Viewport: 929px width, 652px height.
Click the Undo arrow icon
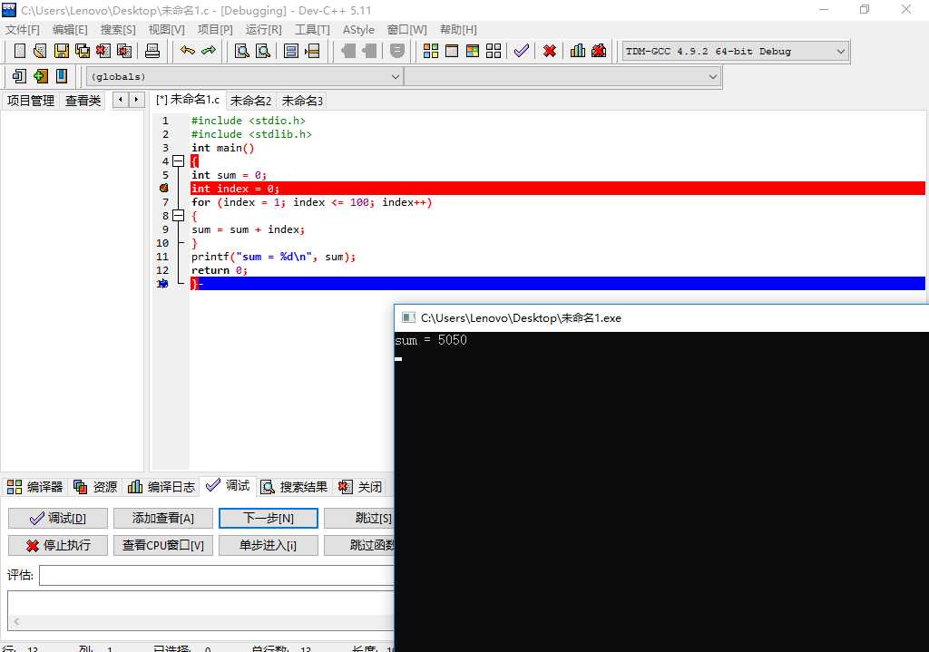[188, 51]
